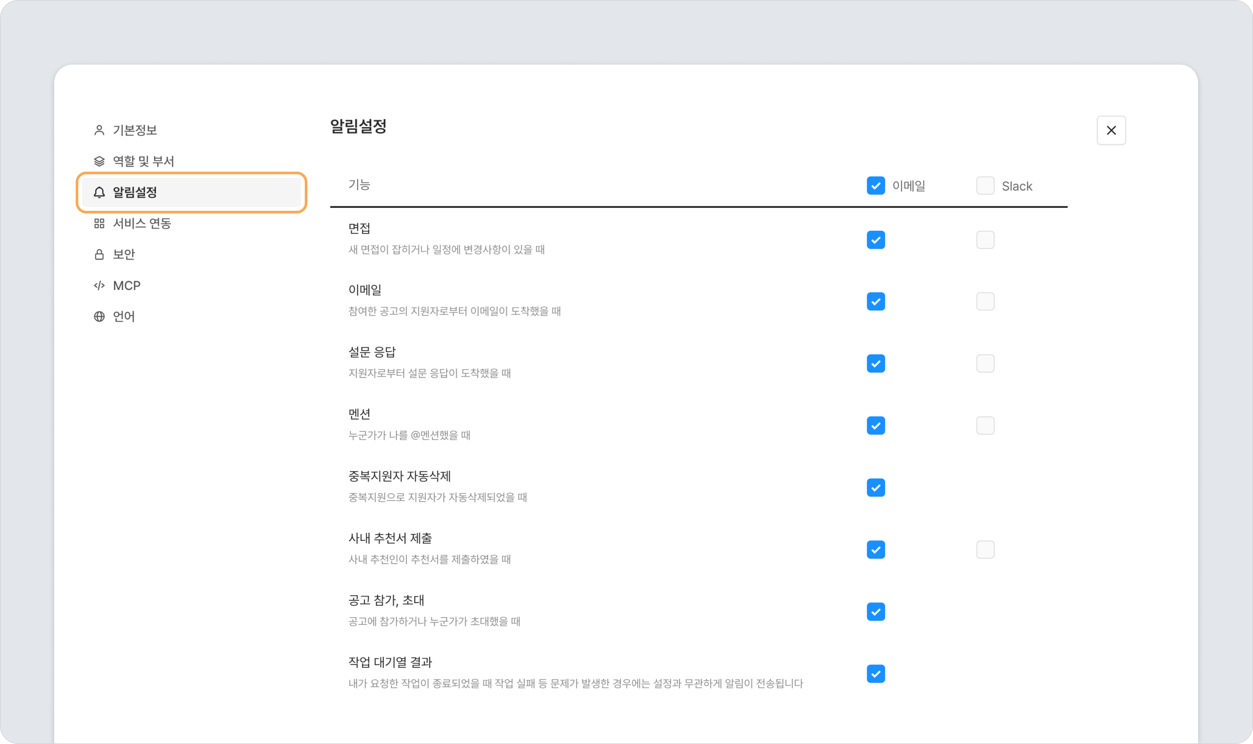Click the layers icon for 역할 및 부서
The image size is (1253, 744).
tap(99, 162)
